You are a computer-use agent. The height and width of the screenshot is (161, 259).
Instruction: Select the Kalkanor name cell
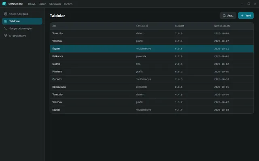[57, 56]
